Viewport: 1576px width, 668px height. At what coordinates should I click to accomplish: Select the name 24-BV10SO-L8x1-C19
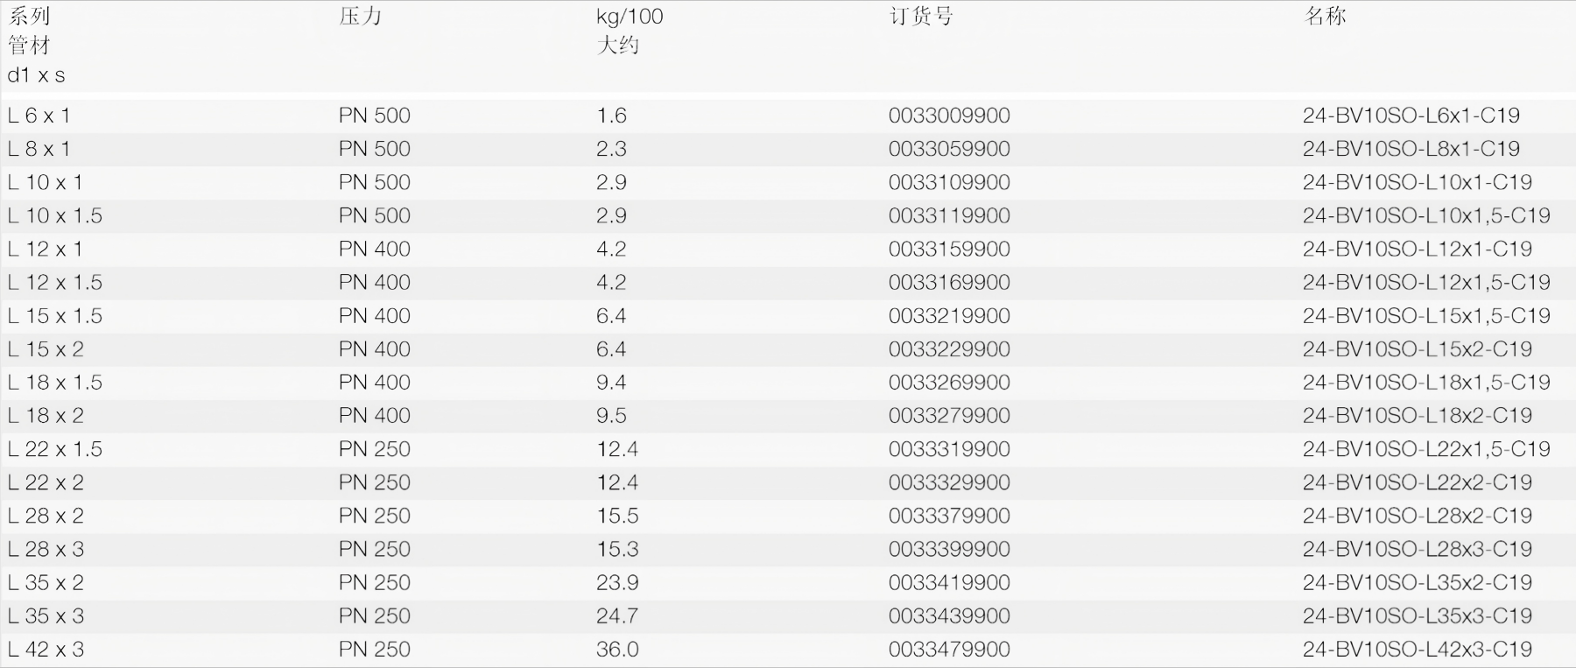pos(1411,149)
